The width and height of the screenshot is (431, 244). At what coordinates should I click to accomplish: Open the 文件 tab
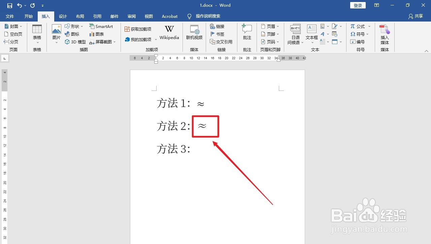(10, 16)
